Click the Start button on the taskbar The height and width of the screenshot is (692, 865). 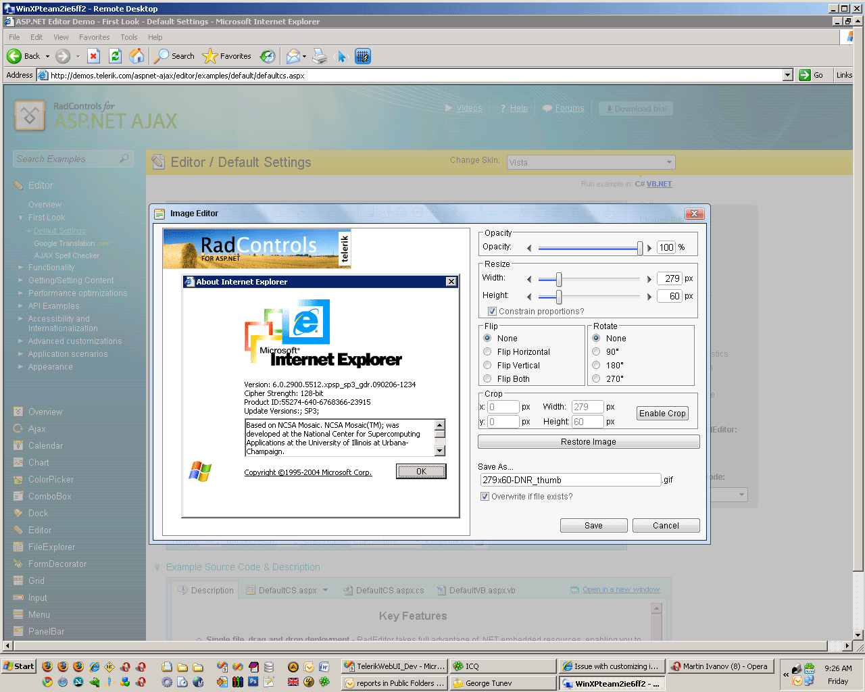19,666
